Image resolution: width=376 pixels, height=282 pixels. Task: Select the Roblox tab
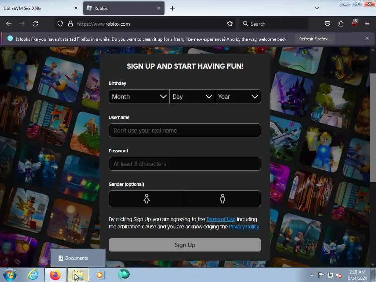pyautogui.click(x=124, y=8)
